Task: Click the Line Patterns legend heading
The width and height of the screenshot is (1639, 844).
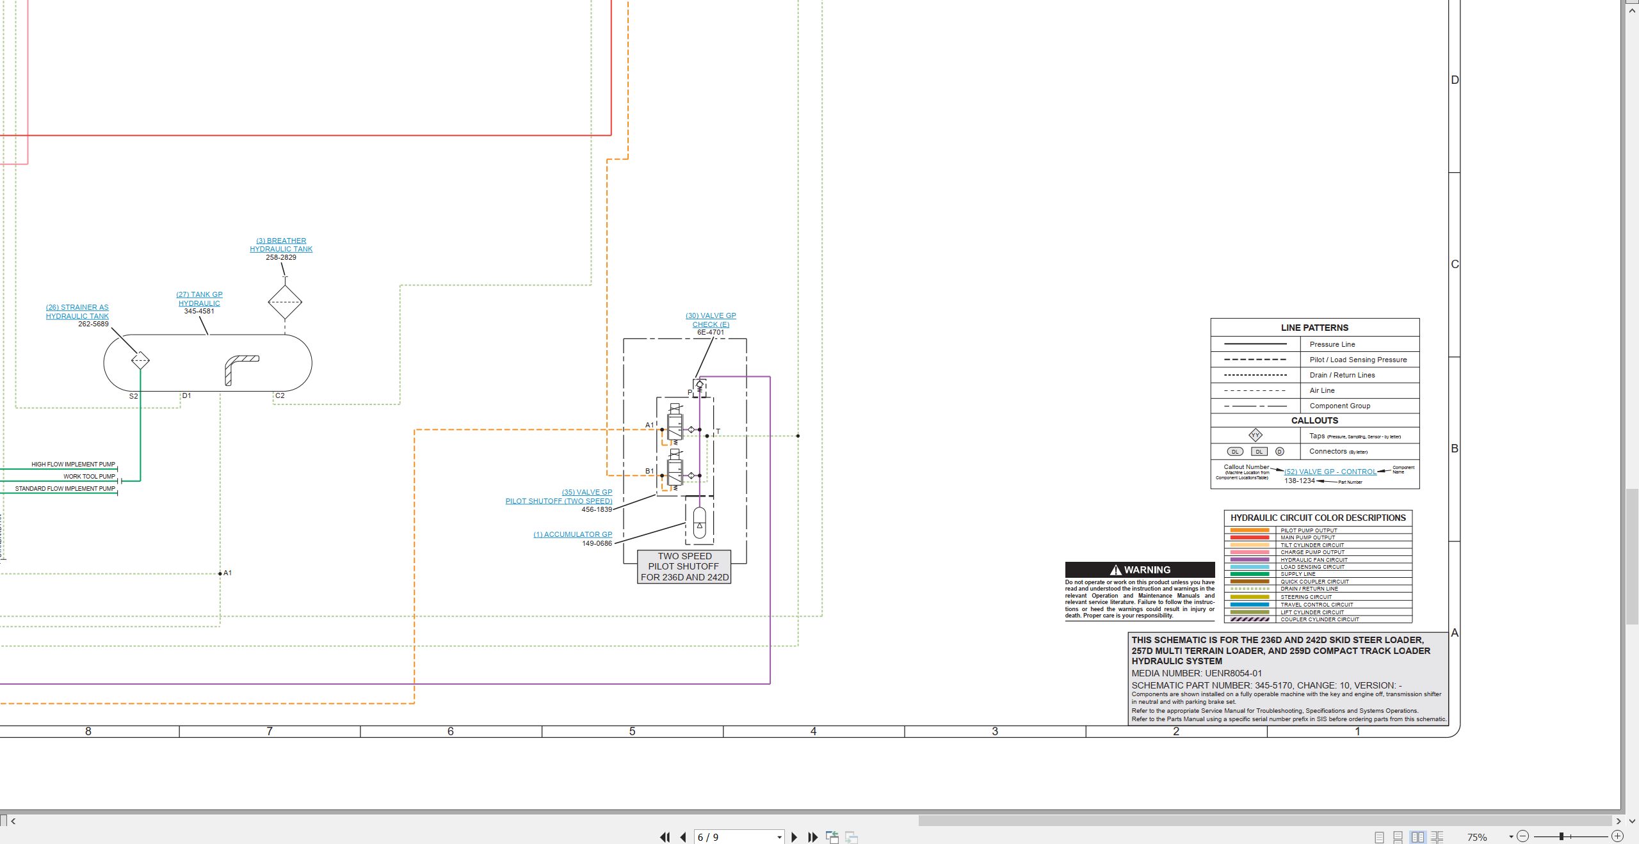Action: [x=1314, y=328]
